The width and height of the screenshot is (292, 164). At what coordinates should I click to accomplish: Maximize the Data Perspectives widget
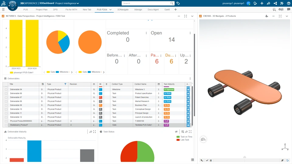pos(186,16)
